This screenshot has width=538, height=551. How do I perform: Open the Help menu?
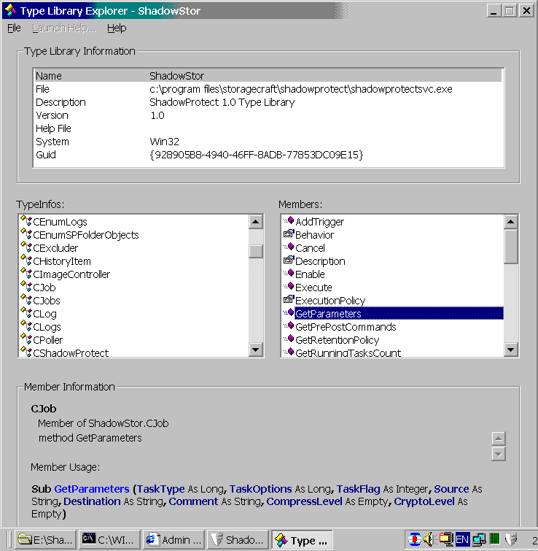pyautogui.click(x=117, y=28)
